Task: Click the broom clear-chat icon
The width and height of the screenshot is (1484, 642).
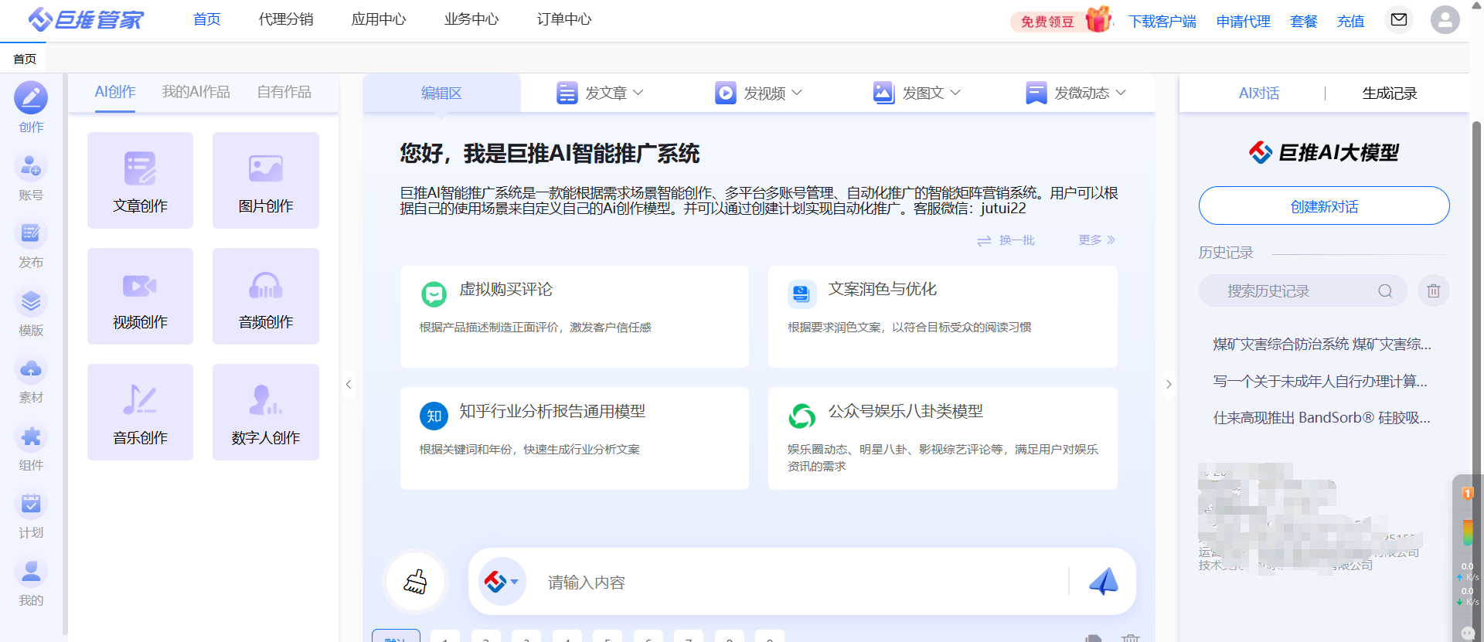Action: (x=415, y=582)
